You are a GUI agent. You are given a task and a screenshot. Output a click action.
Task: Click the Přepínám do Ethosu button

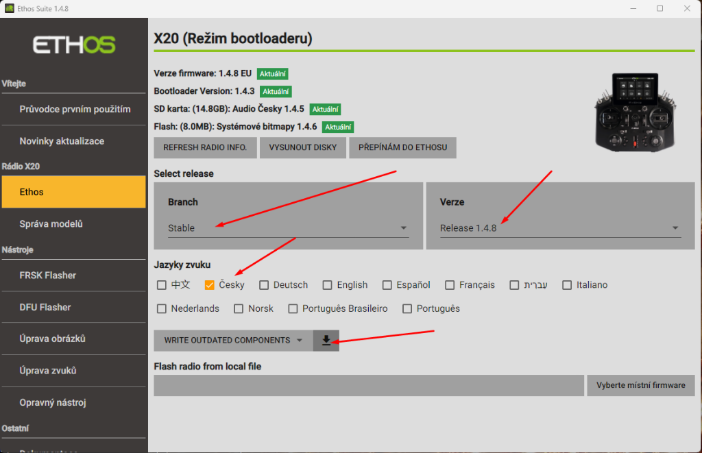click(402, 147)
